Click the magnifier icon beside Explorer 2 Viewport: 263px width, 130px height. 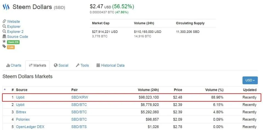[4, 31]
